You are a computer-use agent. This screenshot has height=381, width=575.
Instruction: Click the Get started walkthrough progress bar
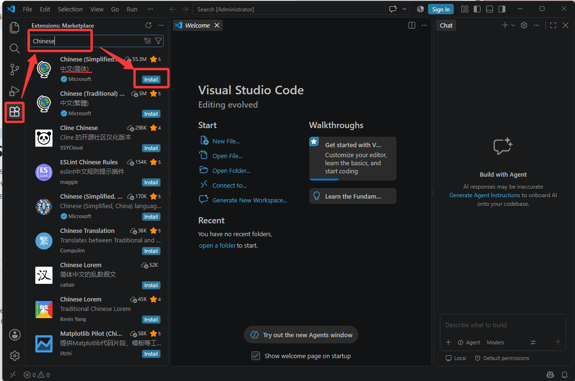[353, 180]
